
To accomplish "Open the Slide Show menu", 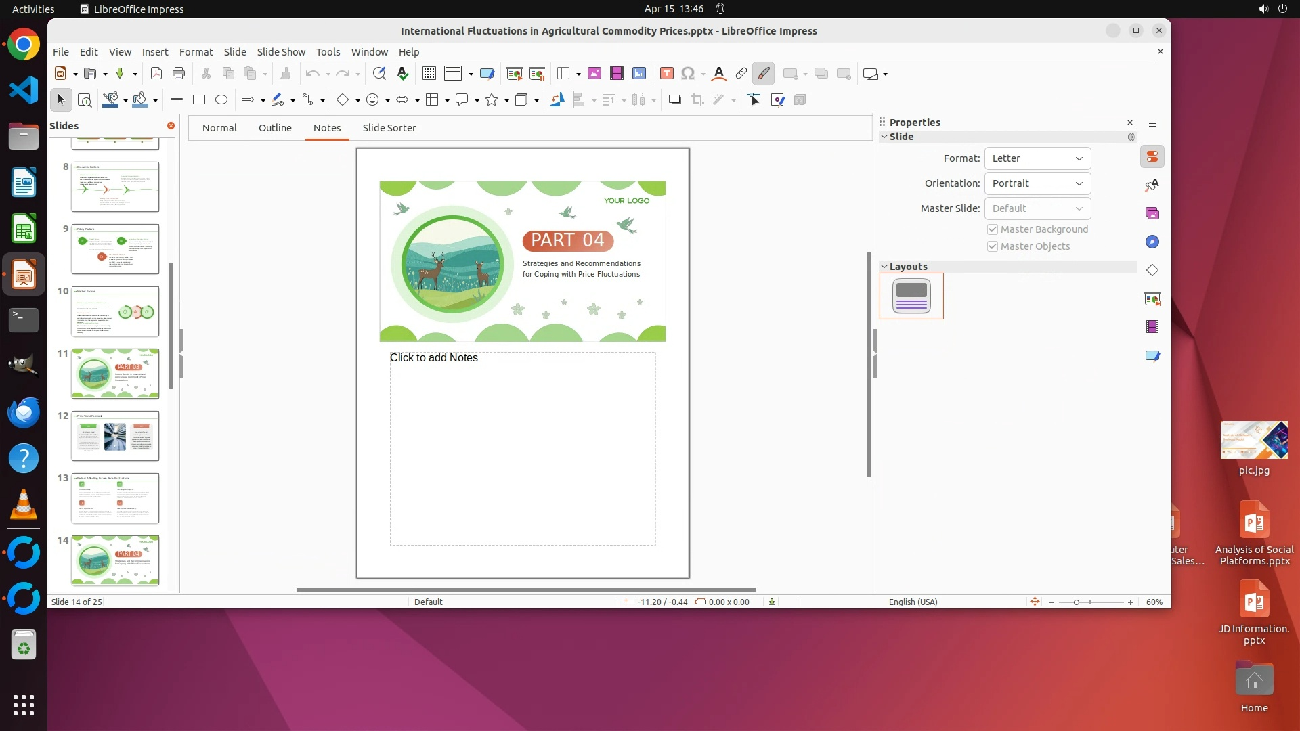I will tap(281, 52).
